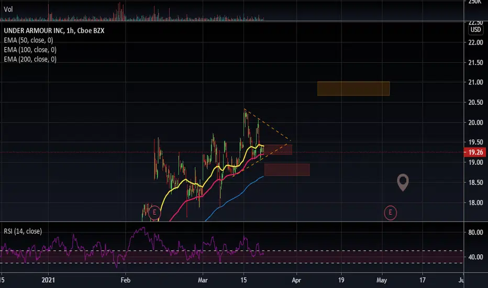Click the right earnings E marker near May

390,213
